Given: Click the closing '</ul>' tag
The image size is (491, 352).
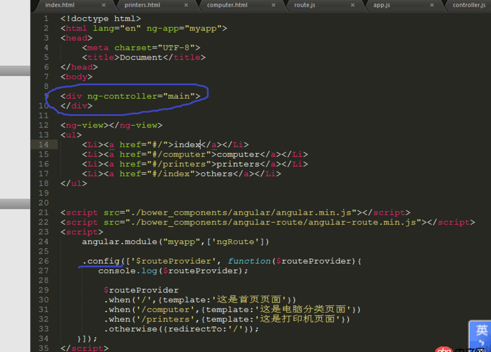Looking at the screenshot, I should [x=74, y=183].
